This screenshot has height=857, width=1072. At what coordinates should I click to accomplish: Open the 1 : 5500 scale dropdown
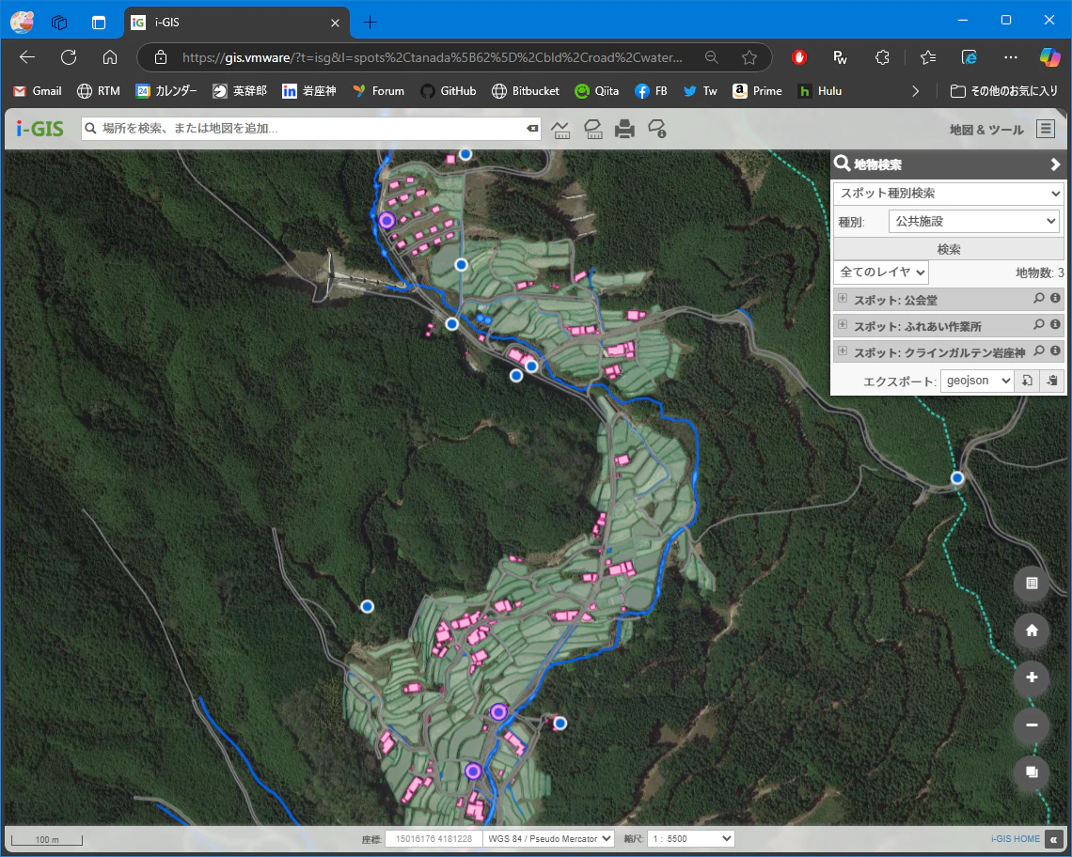pyautogui.click(x=691, y=838)
